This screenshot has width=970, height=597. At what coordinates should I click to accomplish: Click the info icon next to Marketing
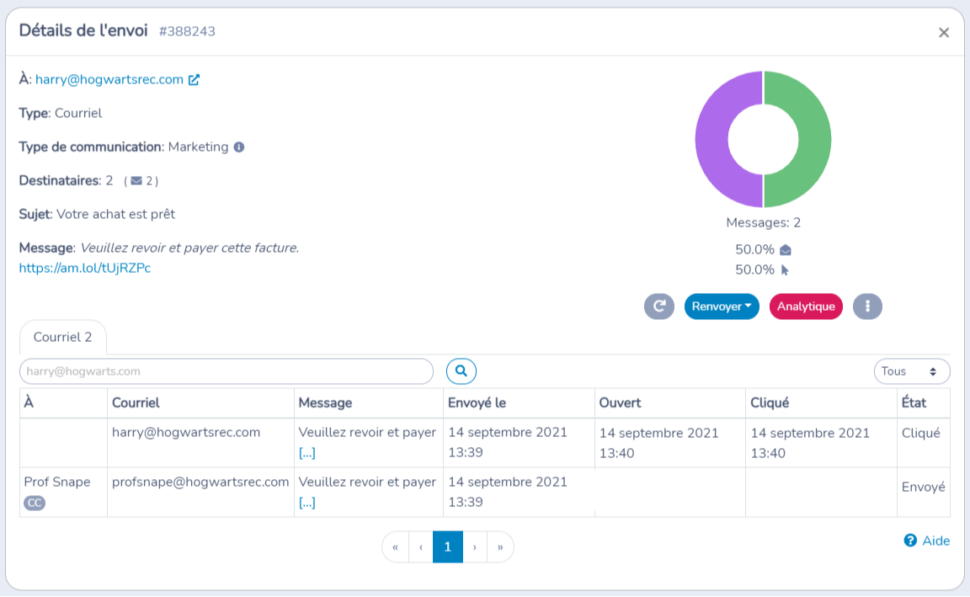[x=239, y=147]
